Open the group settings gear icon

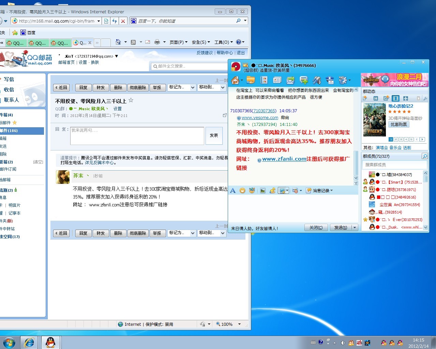point(343,80)
